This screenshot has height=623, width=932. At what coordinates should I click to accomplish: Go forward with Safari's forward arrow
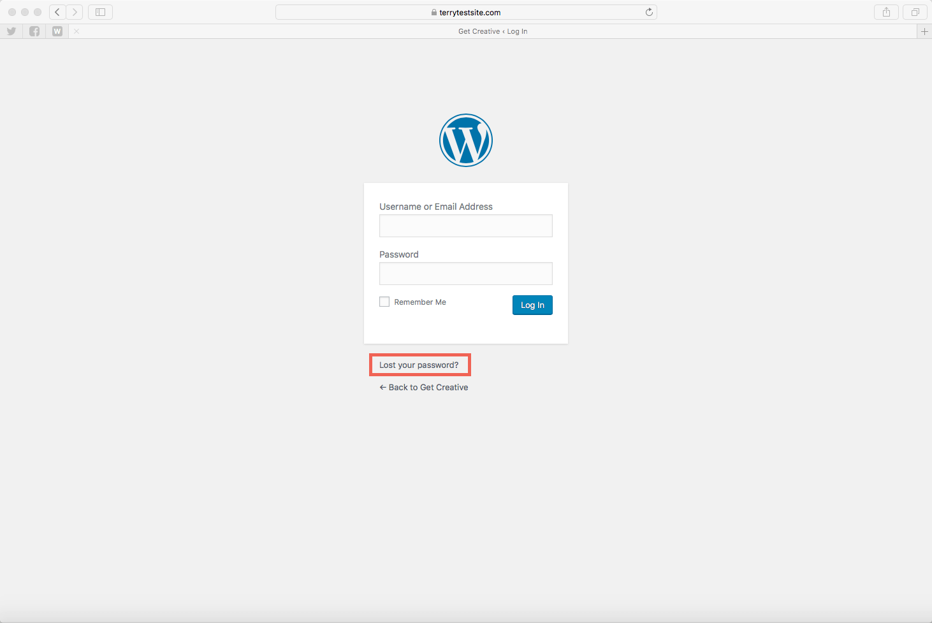point(75,12)
